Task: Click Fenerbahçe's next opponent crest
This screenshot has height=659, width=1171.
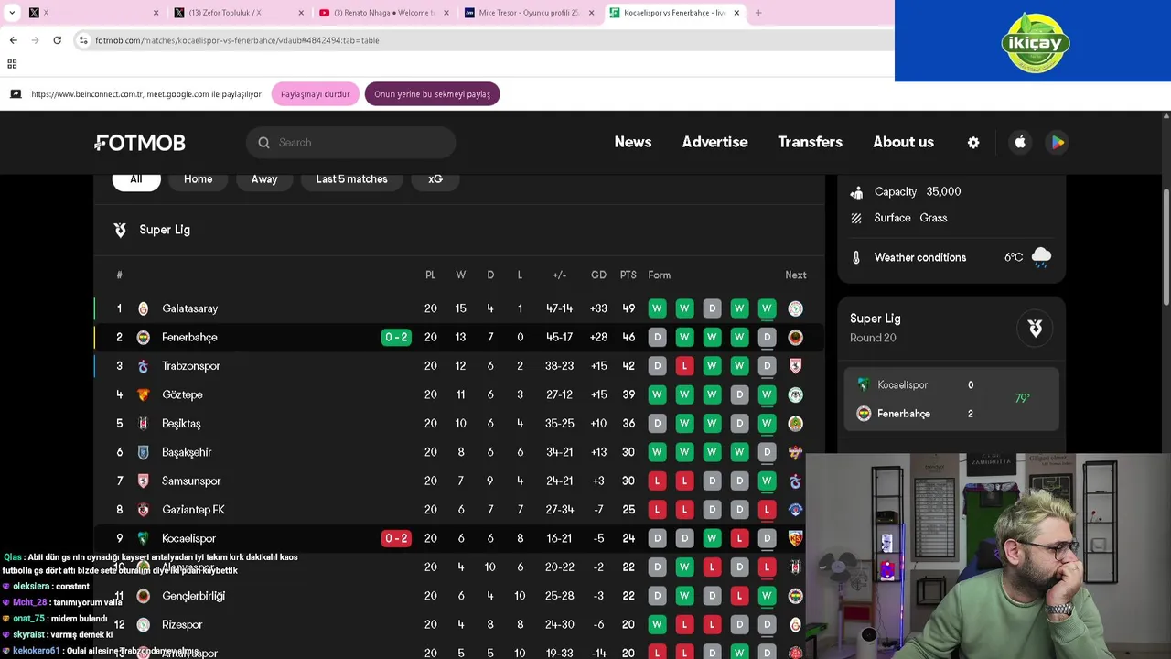Action: (795, 338)
